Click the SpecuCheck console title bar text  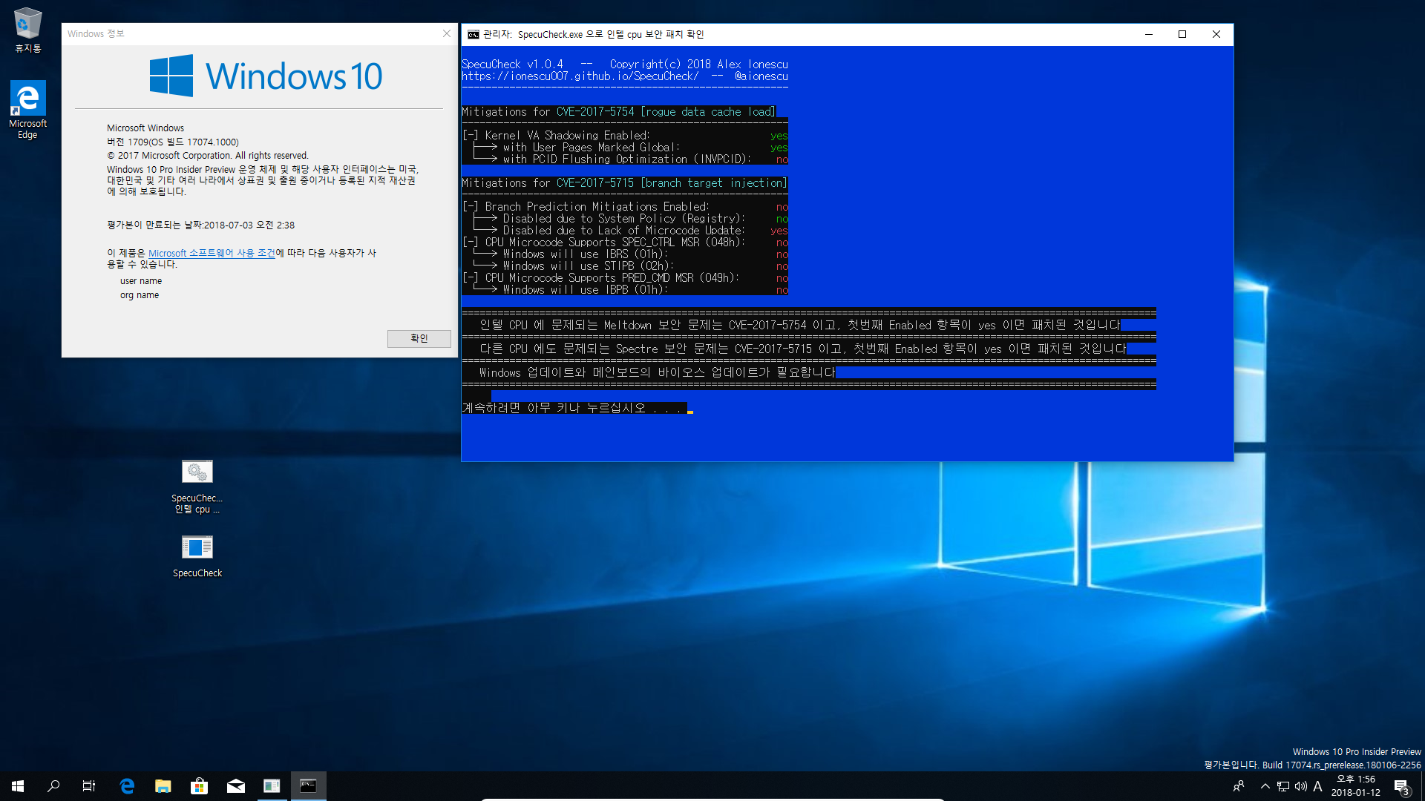pos(593,34)
